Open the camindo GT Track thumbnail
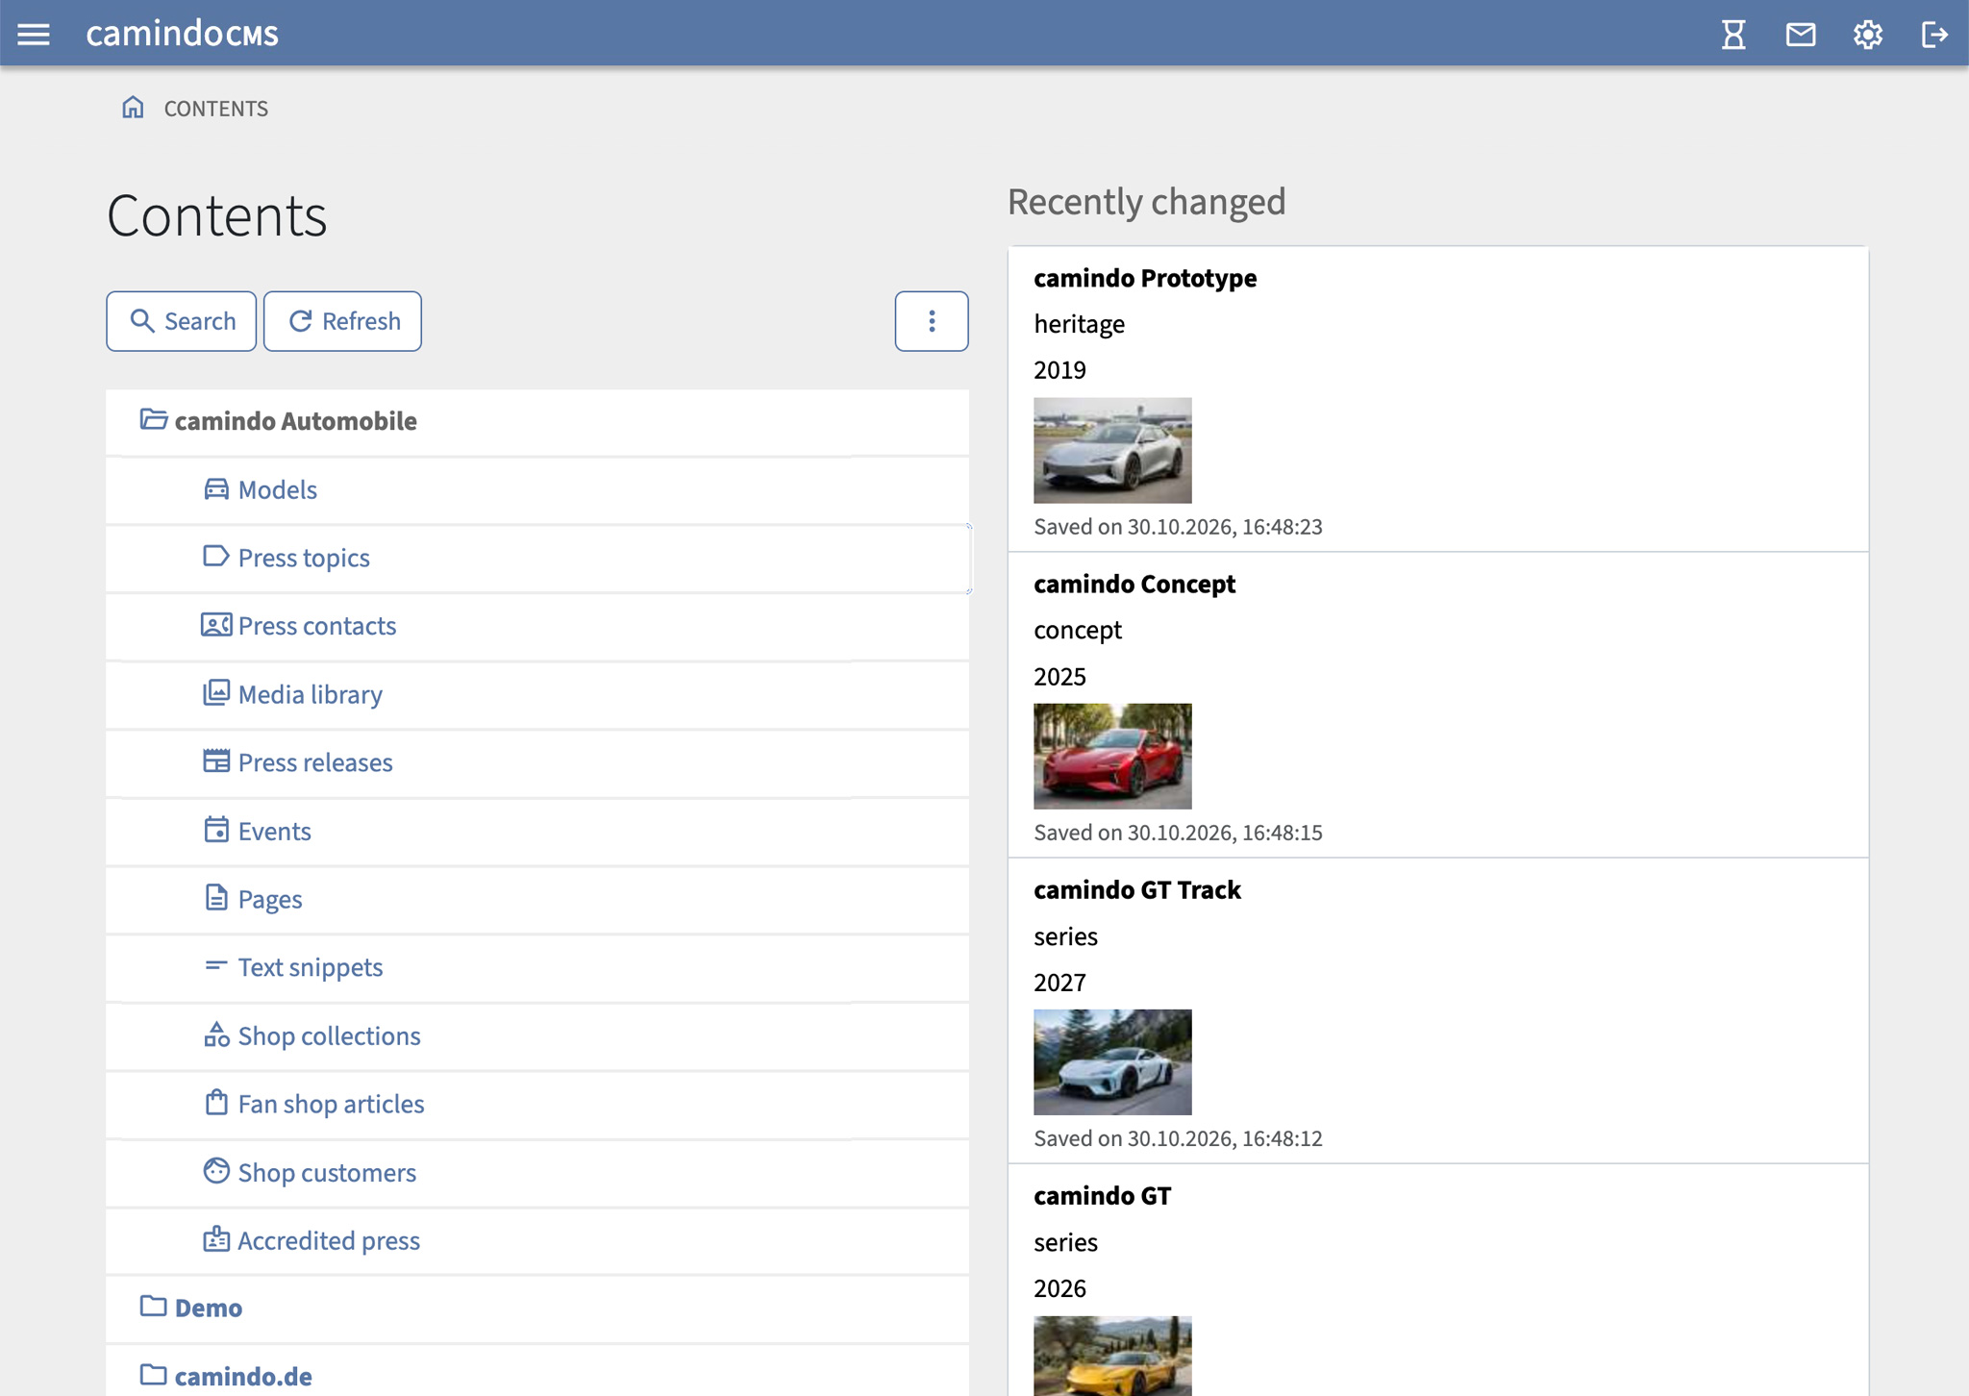The height and width of the screenshot is (1396, 1969). point(1112,1061)
